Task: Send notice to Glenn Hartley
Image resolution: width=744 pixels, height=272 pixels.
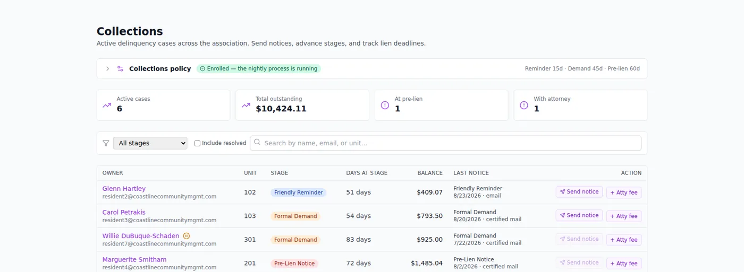Action: coord(579,192)
